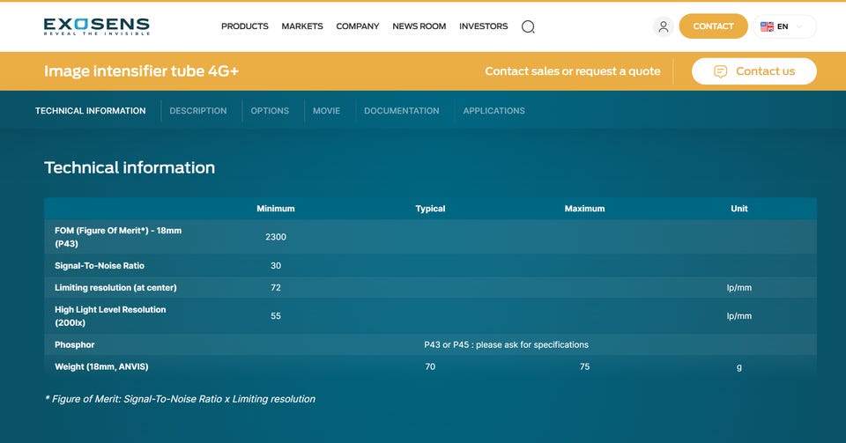Screen dimensions: 846x443
Task: Switch to the MOVIE tab
Action: 326,110
